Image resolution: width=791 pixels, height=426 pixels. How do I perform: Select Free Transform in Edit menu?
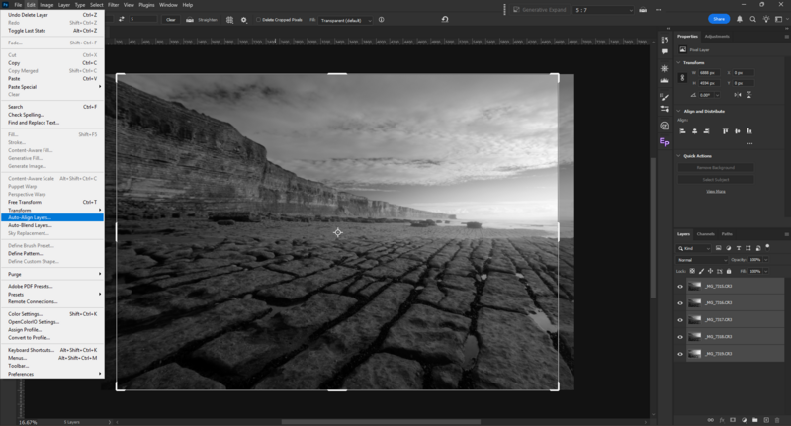(x=52, y=202)
